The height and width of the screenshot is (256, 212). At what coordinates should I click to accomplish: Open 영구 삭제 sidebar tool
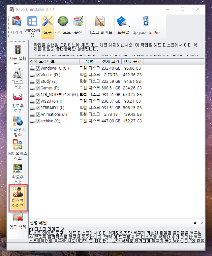coord(17,221)
